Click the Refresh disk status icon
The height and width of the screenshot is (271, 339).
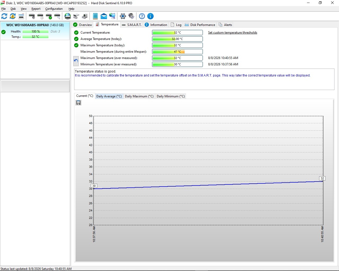pos(4,16)
